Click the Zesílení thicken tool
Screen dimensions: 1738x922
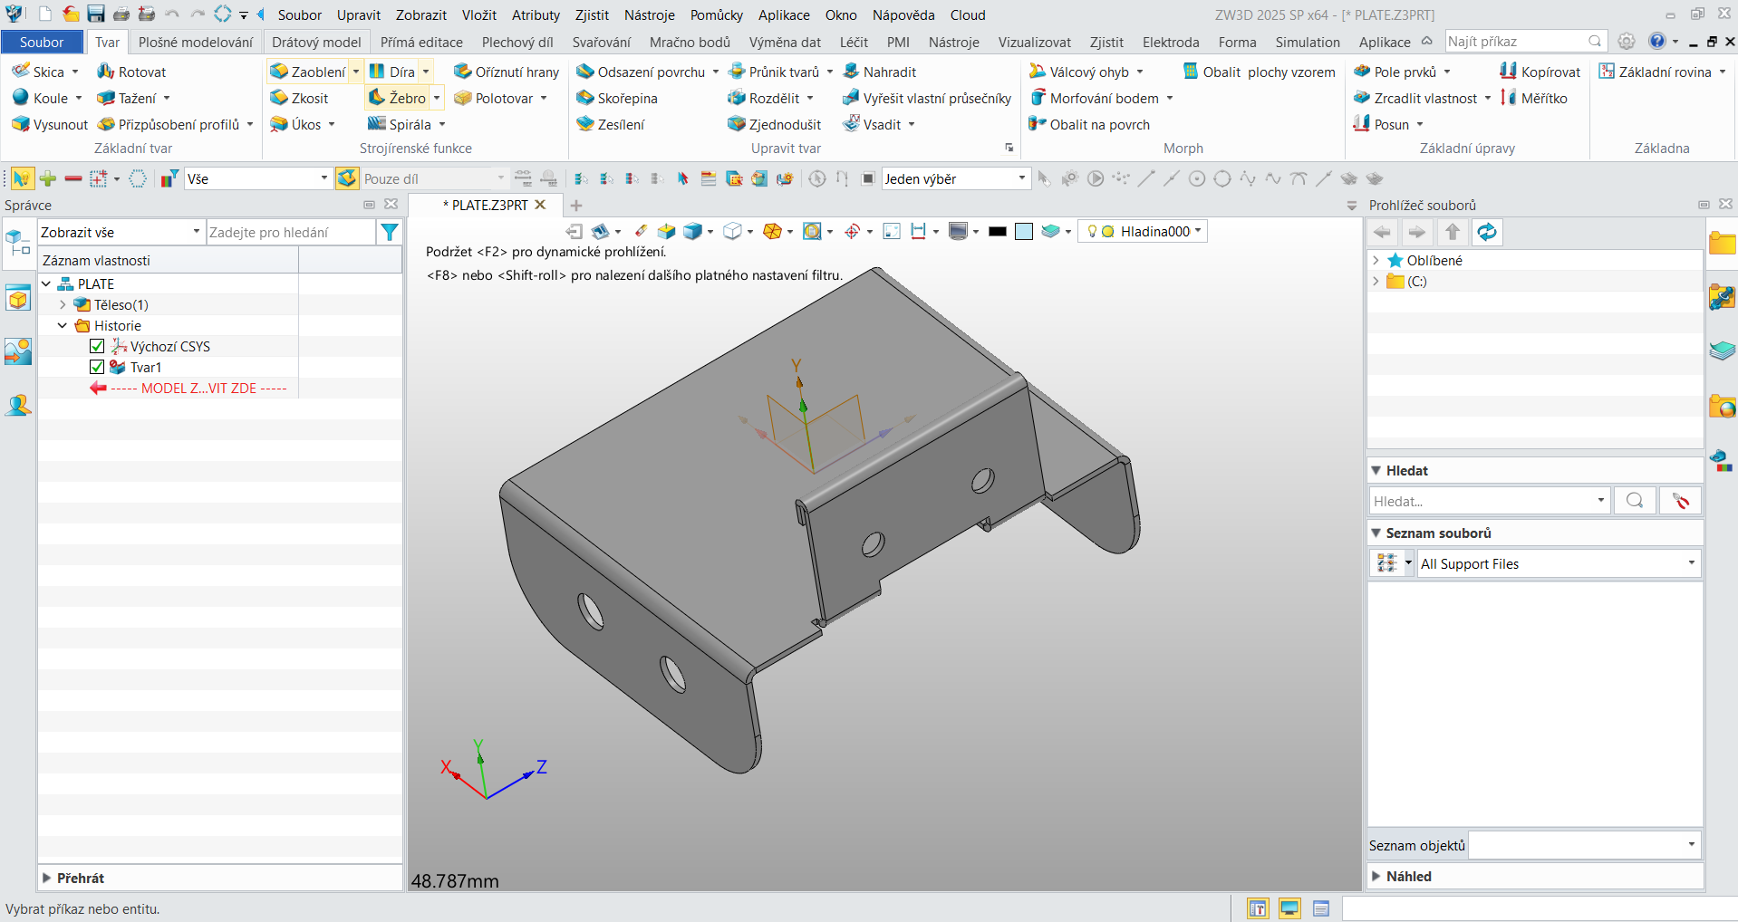pos(611,124)
